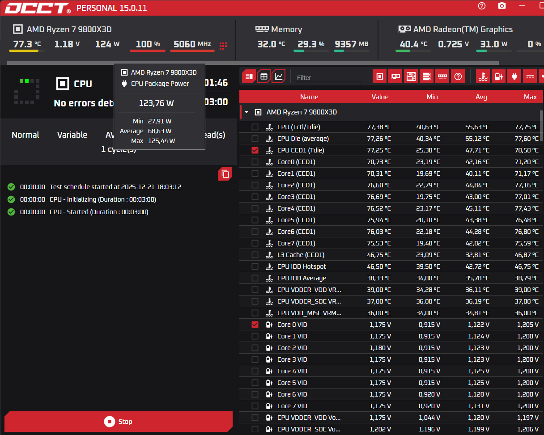544x435 pixels.
Task: Filter sensors by graphics card icon
Action: pos(395,76)
